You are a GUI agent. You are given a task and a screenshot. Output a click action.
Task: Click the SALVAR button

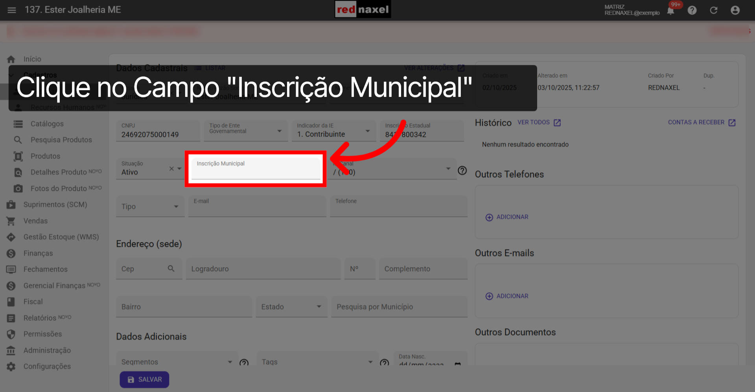coord(144,379)
